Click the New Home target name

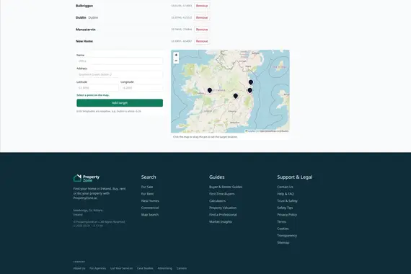point(84,41)
